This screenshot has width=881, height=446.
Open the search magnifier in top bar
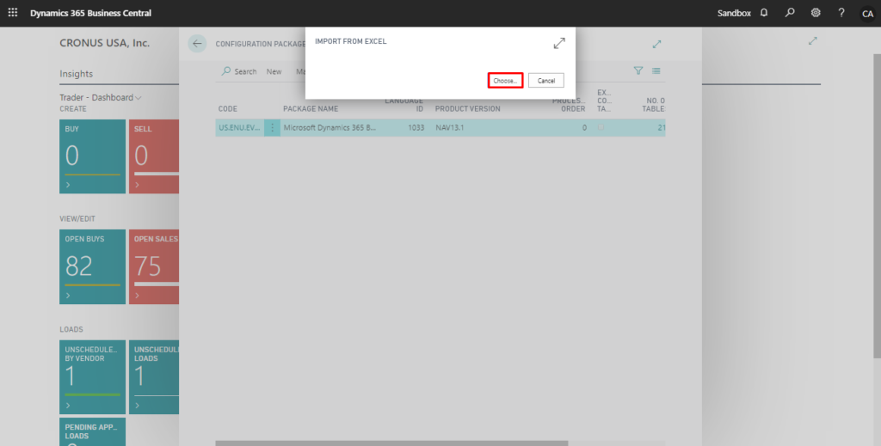[790, 12]
